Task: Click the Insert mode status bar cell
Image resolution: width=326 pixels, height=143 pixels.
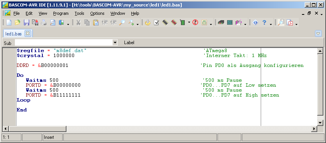Action: coord(53,137)
